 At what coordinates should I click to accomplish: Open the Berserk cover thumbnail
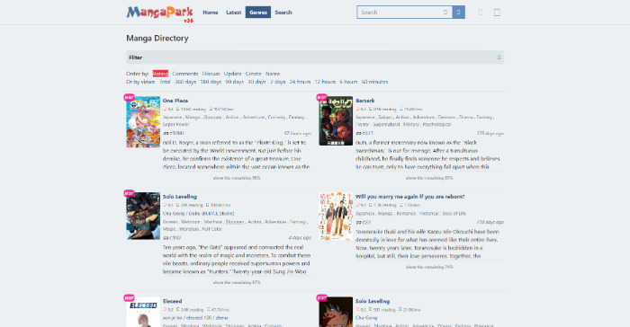[336, 120]
